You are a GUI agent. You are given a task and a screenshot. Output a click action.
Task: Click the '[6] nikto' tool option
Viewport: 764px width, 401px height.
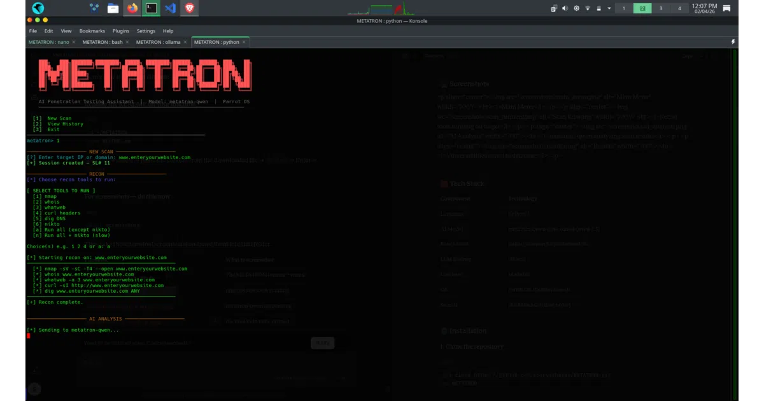click(46, 224)
